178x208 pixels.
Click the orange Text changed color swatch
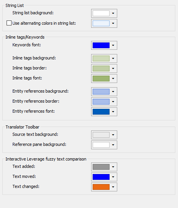pyautogui.click(x=101, y=187)
